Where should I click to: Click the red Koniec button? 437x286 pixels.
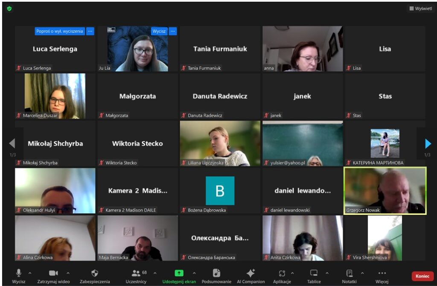click(x=422, y=276)
